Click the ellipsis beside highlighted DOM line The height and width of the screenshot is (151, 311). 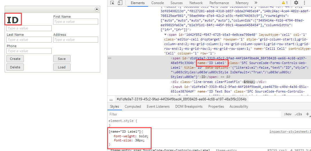(x=109, y=58)
